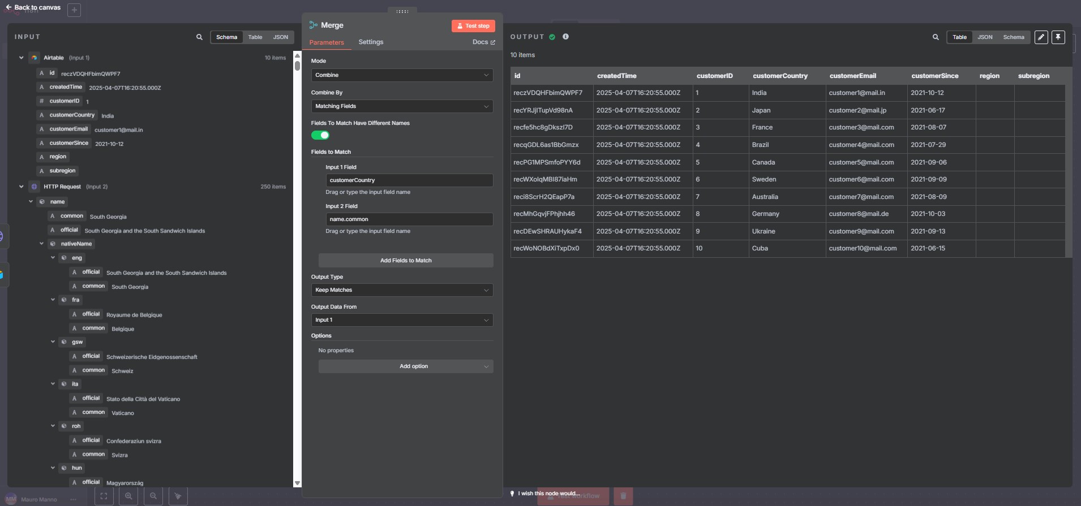
Task: Click the reczVDQHFbimQWPF7 id cell
Action: tap(552, 93)
